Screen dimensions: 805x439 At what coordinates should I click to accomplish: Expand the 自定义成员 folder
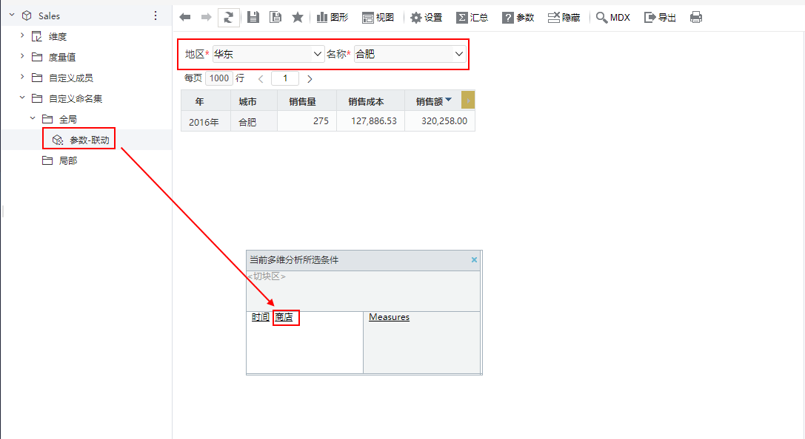pos(22,77)
